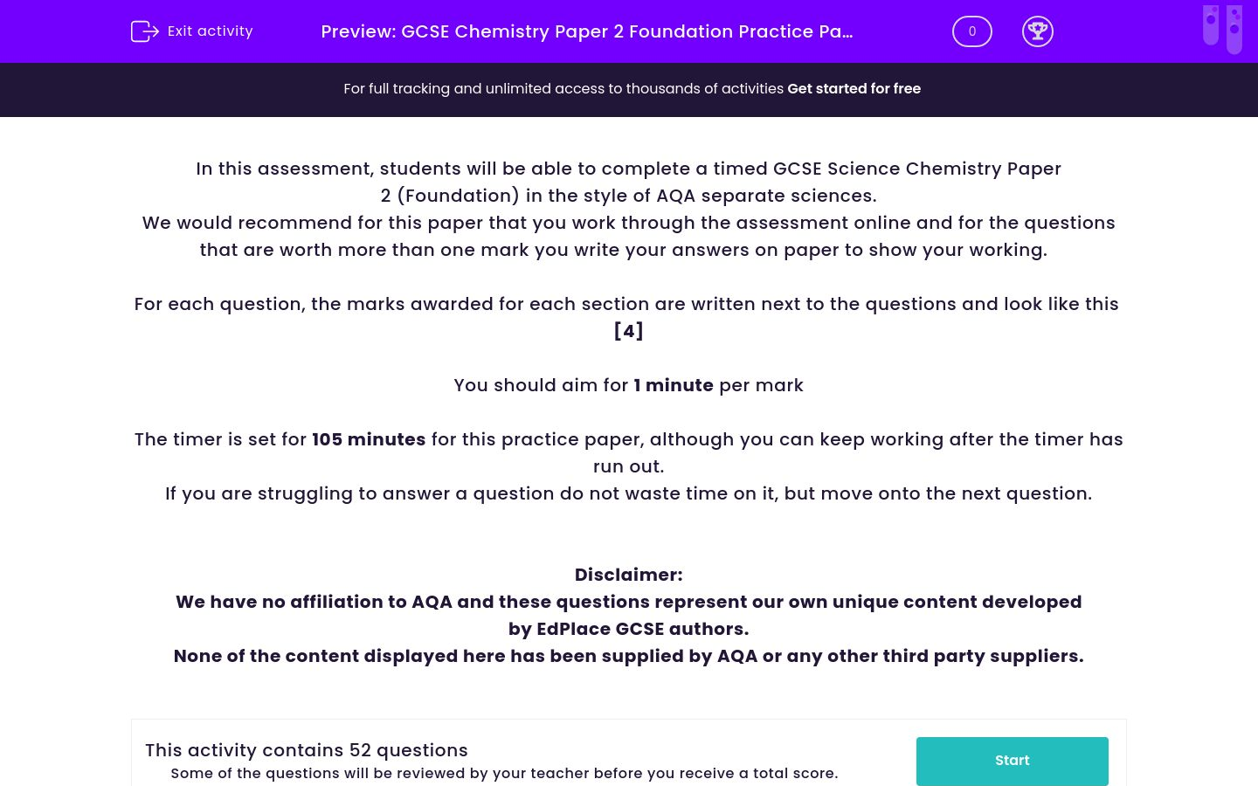Select the teacher review notice text
Viewport: 1258px width, 786px height.
pyautogui.click(x=504, y=773)
